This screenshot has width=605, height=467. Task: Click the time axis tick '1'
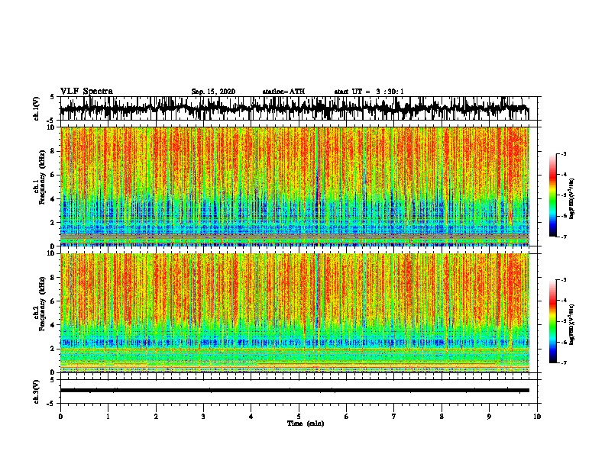108,417
